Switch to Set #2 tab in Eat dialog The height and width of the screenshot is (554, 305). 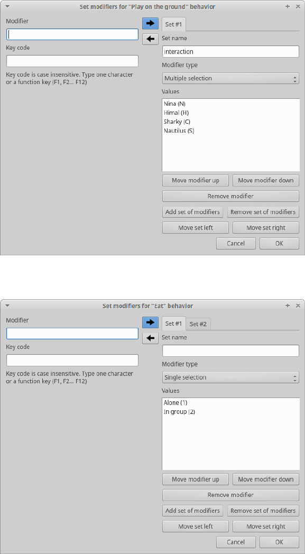click(x=198, y=324)
